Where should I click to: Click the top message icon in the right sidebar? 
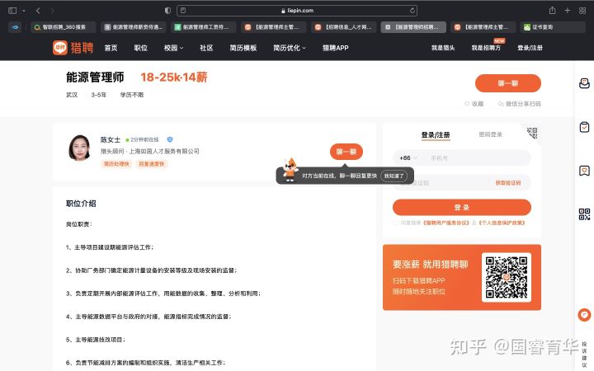click(584, 83)
